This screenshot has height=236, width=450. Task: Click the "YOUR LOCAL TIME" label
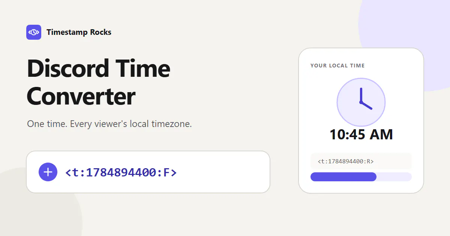pyautogui.click(x=337, y=66)
